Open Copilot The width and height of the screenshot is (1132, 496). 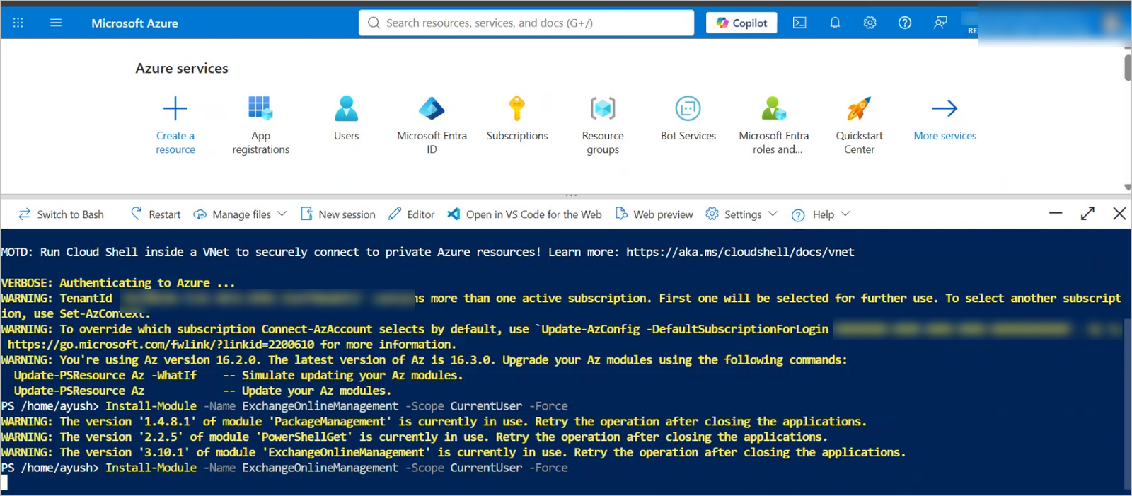pyautogui.click(x=741, y=23)
